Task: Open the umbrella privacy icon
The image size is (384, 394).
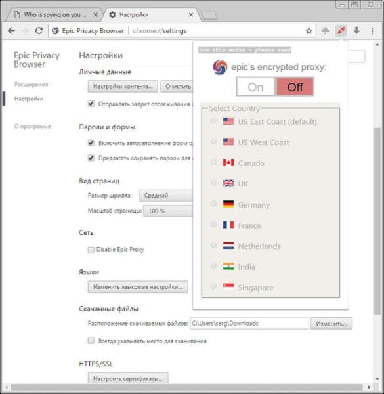Action: click(325, 31)
